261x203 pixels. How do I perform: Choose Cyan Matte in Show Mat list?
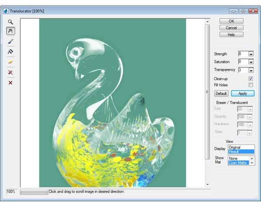pos(239,162)
